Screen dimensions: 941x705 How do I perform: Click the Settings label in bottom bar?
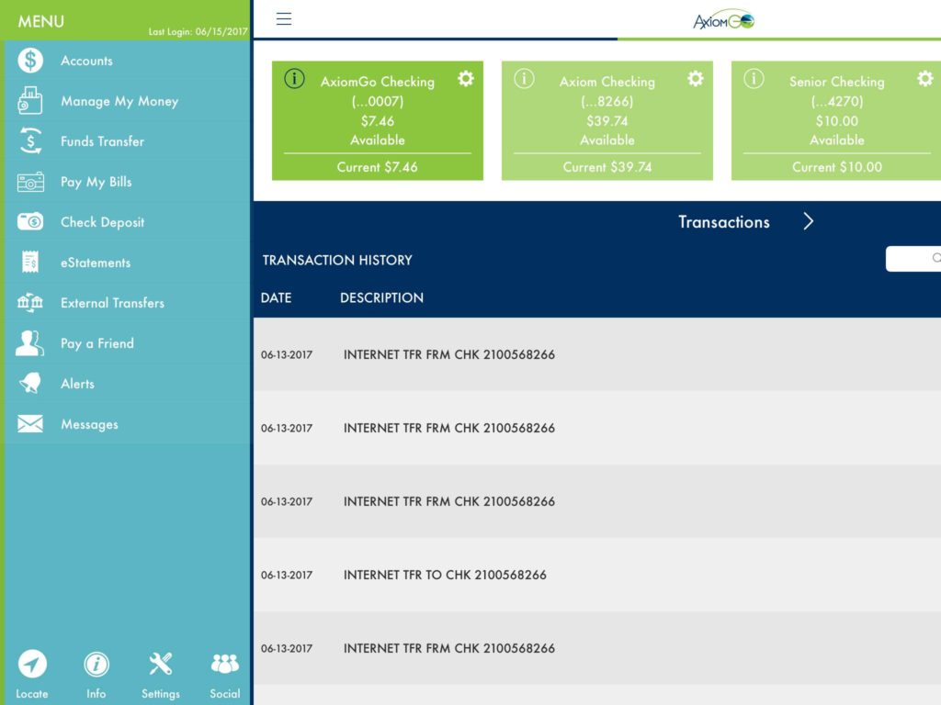tap(160, 694)
